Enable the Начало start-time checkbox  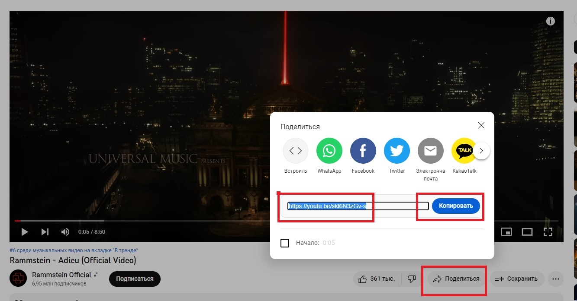(285, 243)
